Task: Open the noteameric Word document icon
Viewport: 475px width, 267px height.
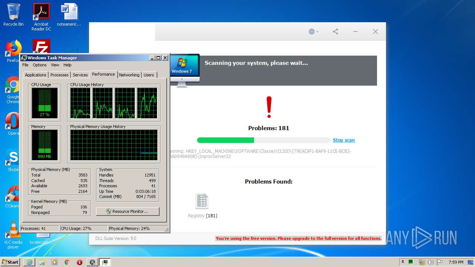Action: (69, 15)
